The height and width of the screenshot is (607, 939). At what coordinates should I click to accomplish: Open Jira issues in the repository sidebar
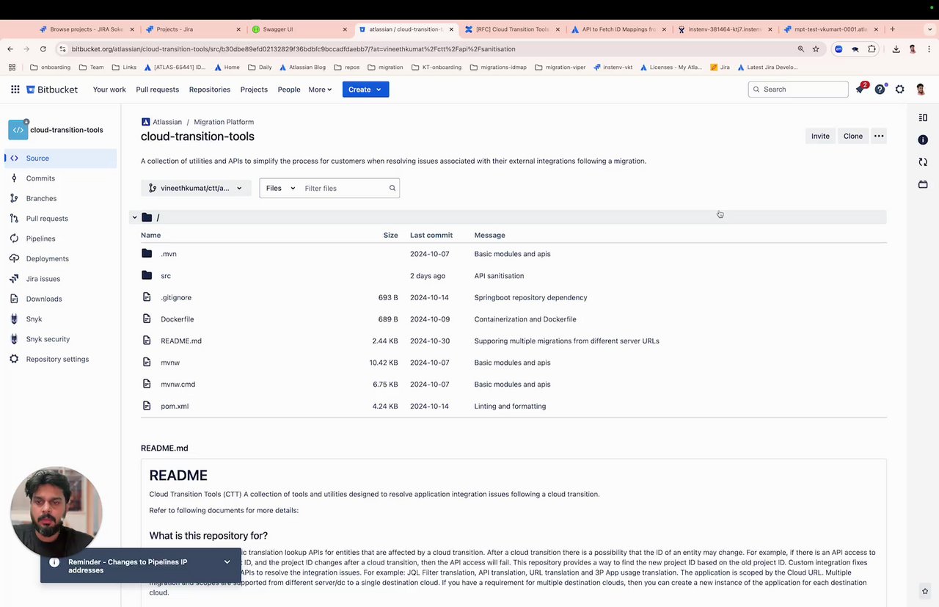pyautogui.click(x=60, y=279)
